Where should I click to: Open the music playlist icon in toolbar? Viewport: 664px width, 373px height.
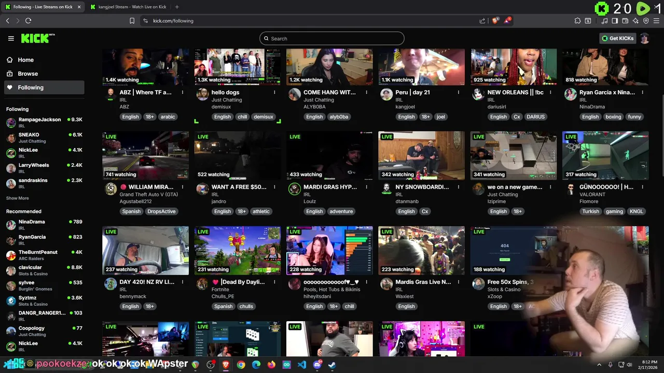(x=604, y=21)
